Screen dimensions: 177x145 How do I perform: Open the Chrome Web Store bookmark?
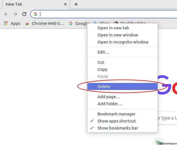[x=45, y=23]
